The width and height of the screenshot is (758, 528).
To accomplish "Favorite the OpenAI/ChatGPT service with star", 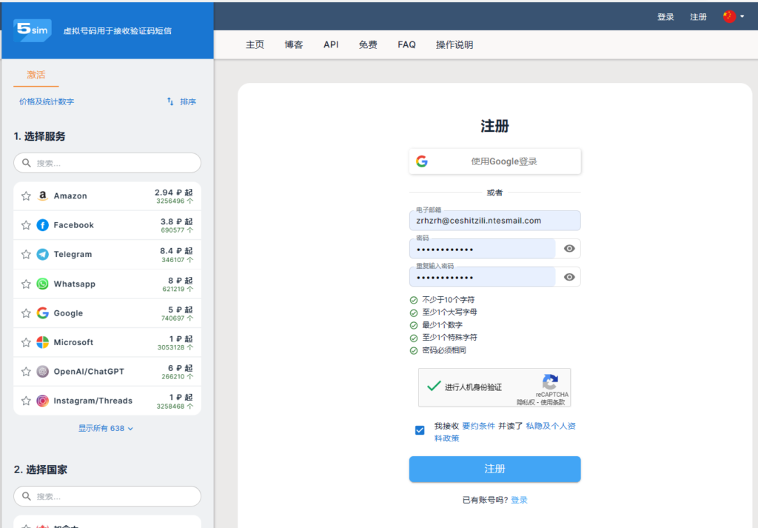I will click(x=26, y=372).
